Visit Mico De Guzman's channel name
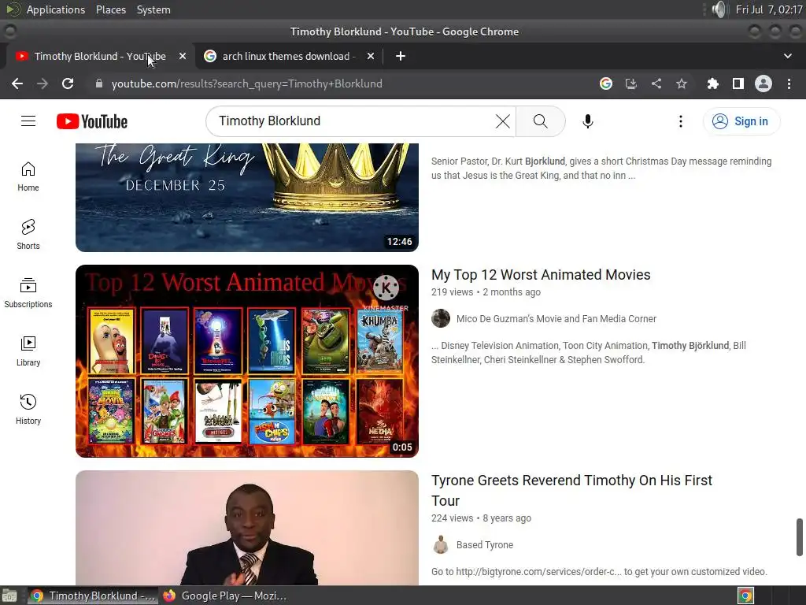The height and width of the screenshot is (605, 806). coord(556,319)
